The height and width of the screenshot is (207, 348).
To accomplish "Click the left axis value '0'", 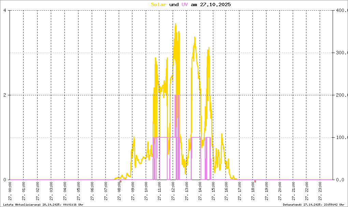I will pos(5,180).
